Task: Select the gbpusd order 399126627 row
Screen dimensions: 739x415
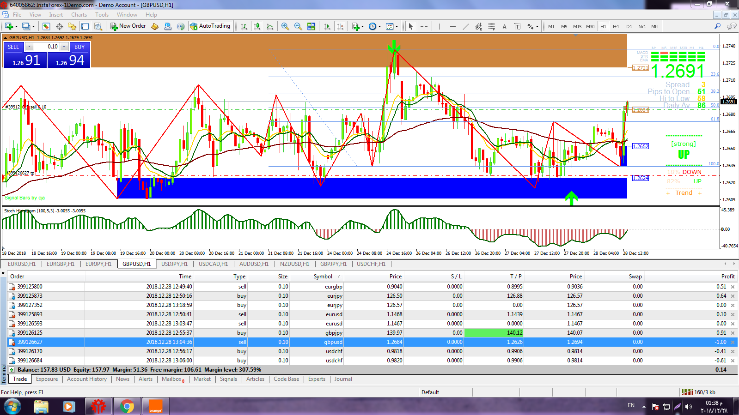Action: 373,342
